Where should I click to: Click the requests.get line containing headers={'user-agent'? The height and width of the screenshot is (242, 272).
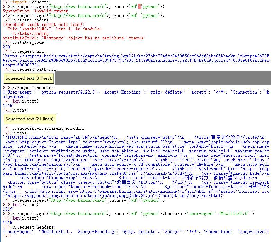[x=133, y=214]
